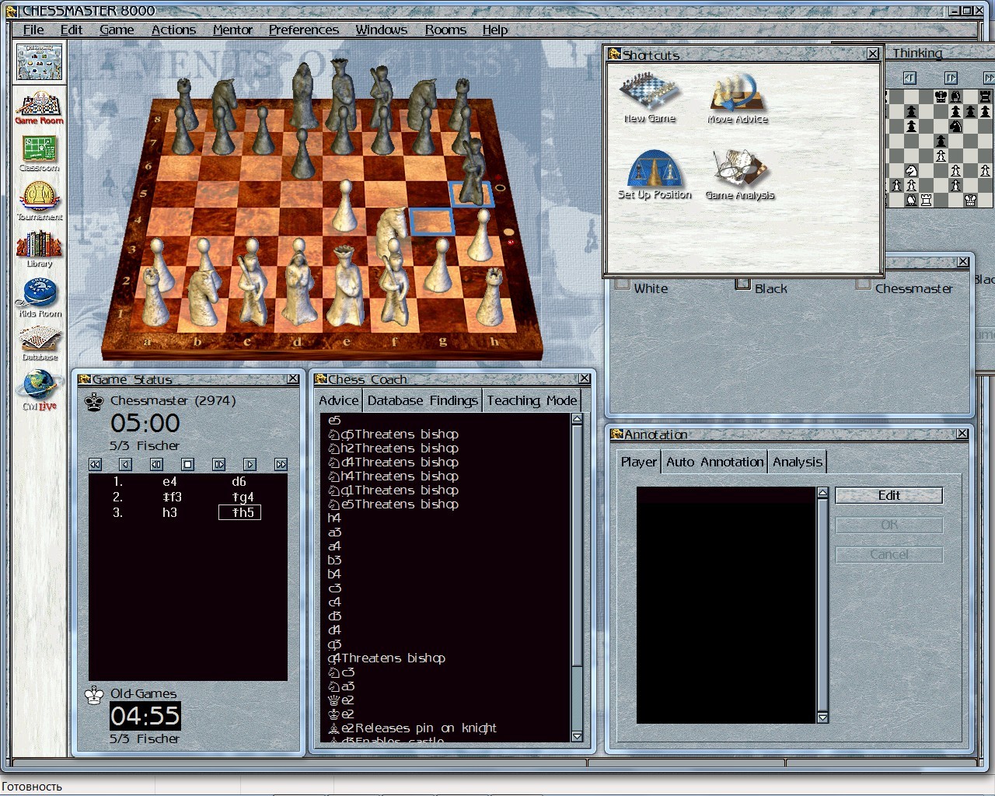
Task: Tick the White checkbox
Action: click(x=622, y=285)
